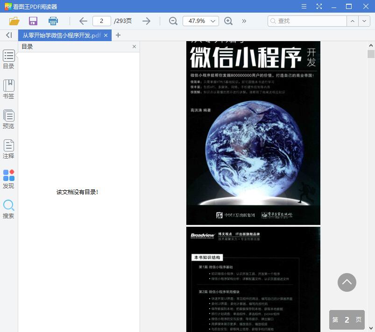Screen dimensions: 375x332
Task: Click the 第 2 页 page indicator
Action: (x=347, y=320)
